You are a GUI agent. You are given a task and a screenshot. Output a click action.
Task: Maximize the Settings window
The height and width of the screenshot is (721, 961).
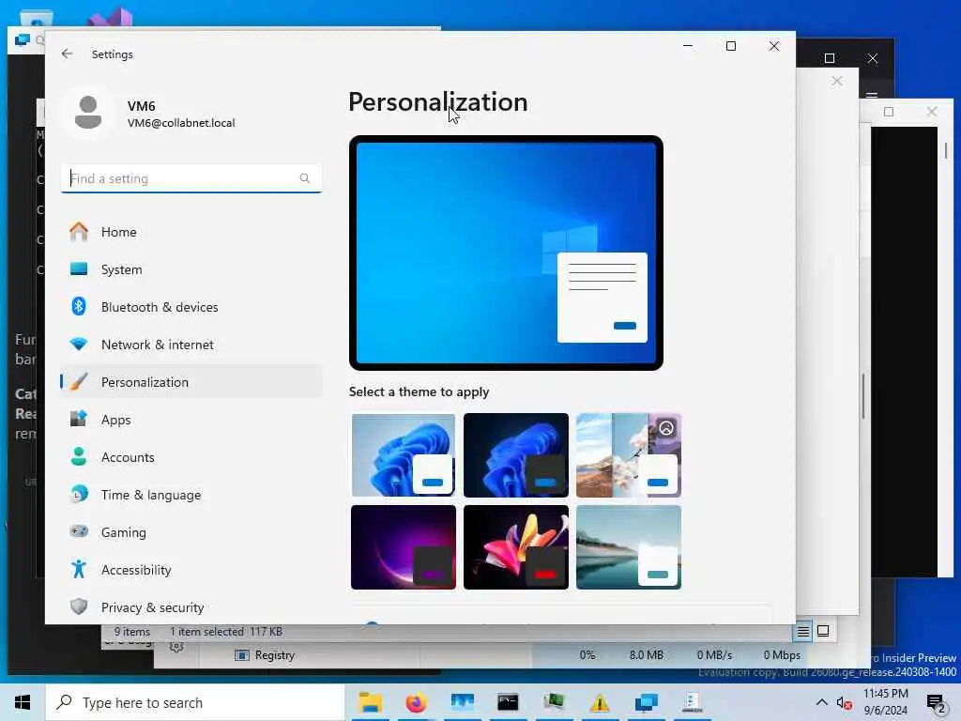(x=730, y=46)
